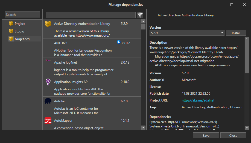Select the AutoMapper package title
The width and height of the screenshot is (251, 143).
click(x=63, y=120)
